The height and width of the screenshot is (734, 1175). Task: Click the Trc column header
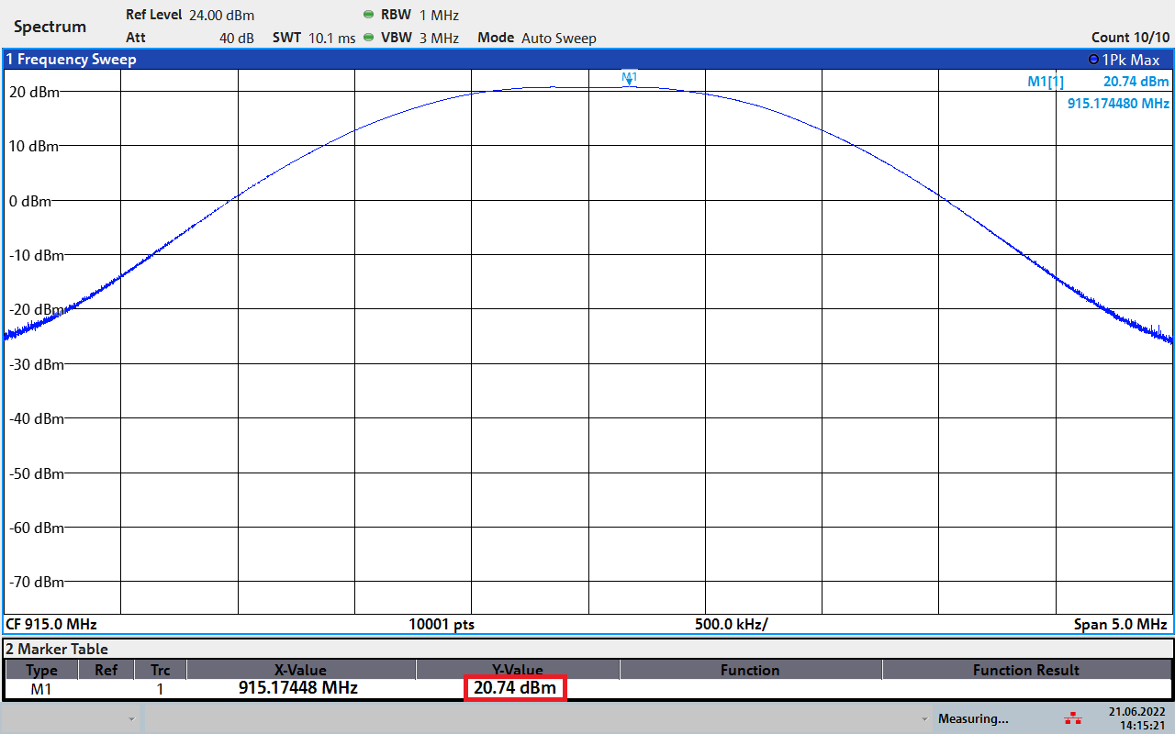point(160,670)
